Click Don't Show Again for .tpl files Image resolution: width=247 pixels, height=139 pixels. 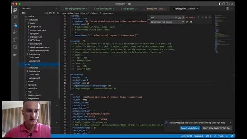point(217,128)
